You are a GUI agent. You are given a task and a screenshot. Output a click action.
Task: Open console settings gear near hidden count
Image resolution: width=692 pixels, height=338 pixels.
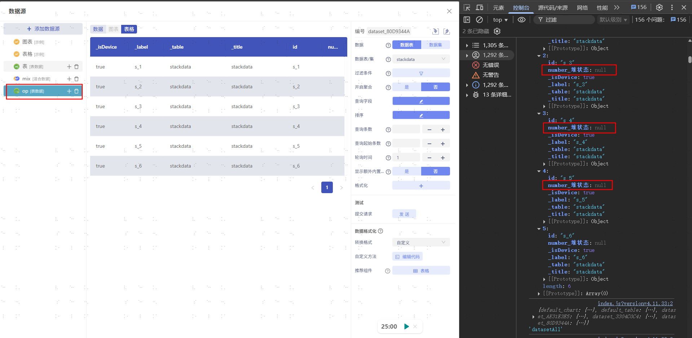(497, 31)
